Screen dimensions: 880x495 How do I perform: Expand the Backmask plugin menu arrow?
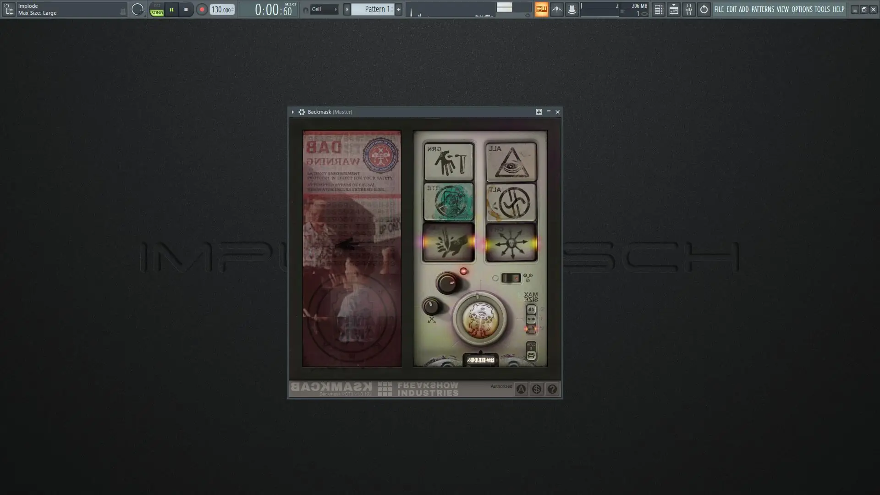pos(292,112)
